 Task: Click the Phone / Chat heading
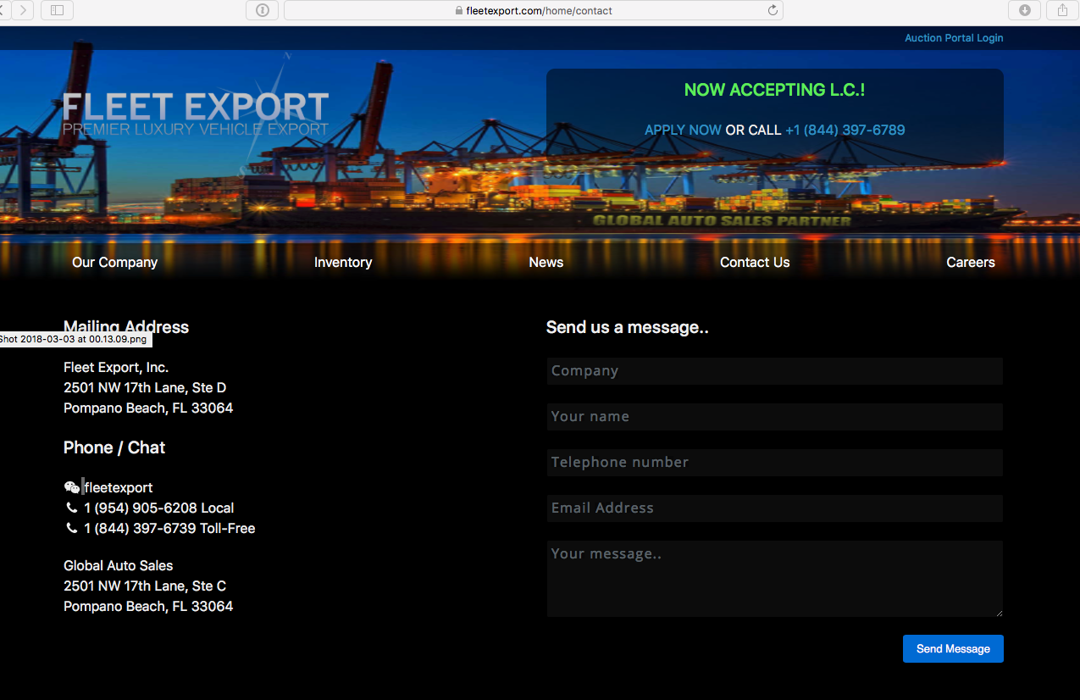[114, 447]
